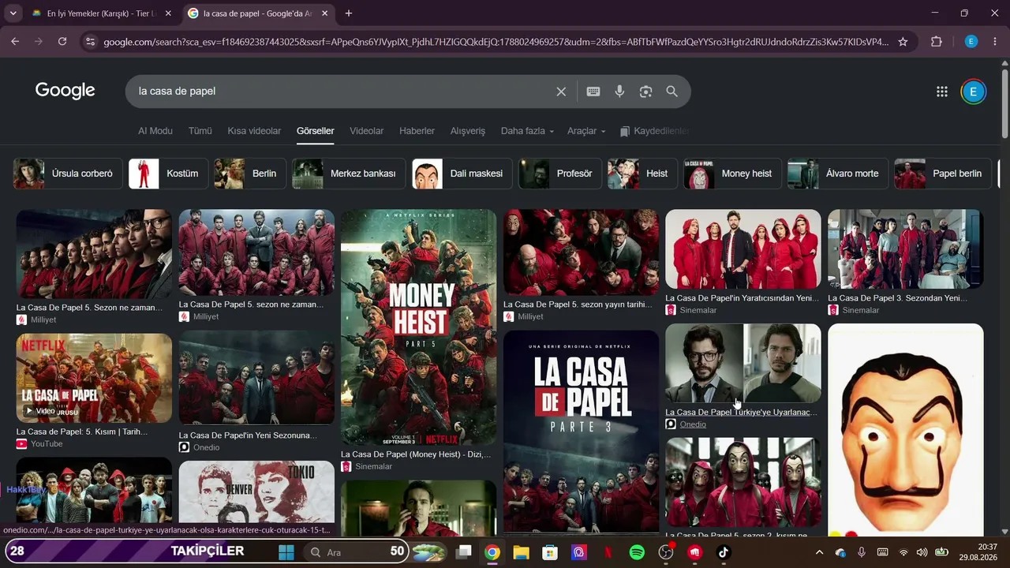Switch to the 'Tümü' results tab
Screen dimensions: 1010x568
tap(200, 131)
